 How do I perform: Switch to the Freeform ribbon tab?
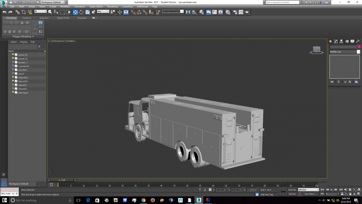27,18
